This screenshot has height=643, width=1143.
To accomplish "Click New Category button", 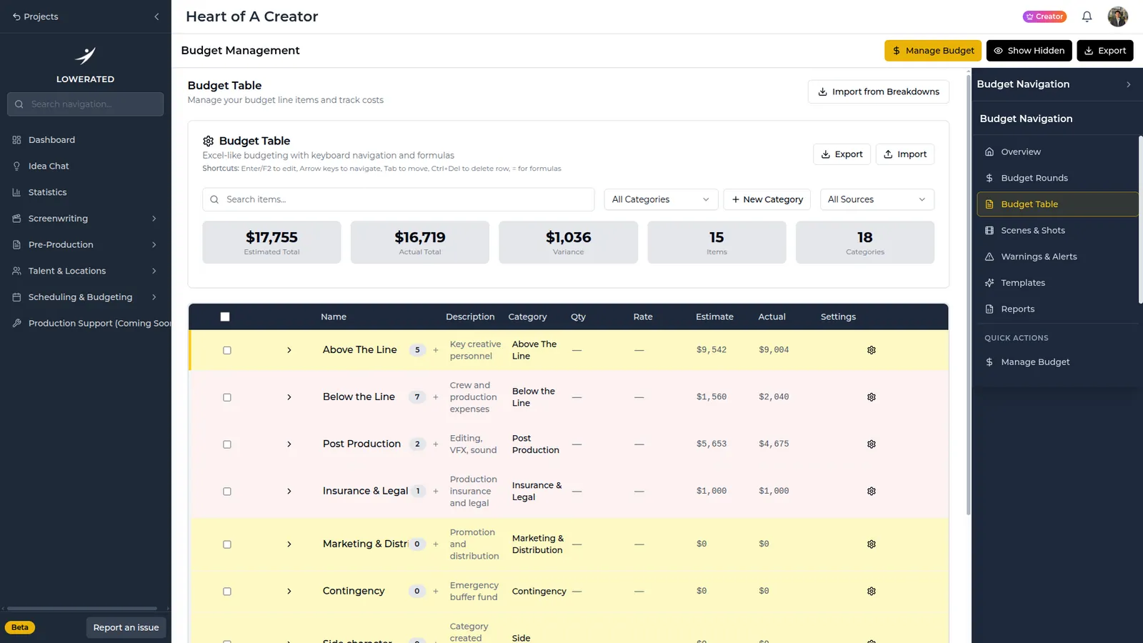I will (x=767, y=200).
